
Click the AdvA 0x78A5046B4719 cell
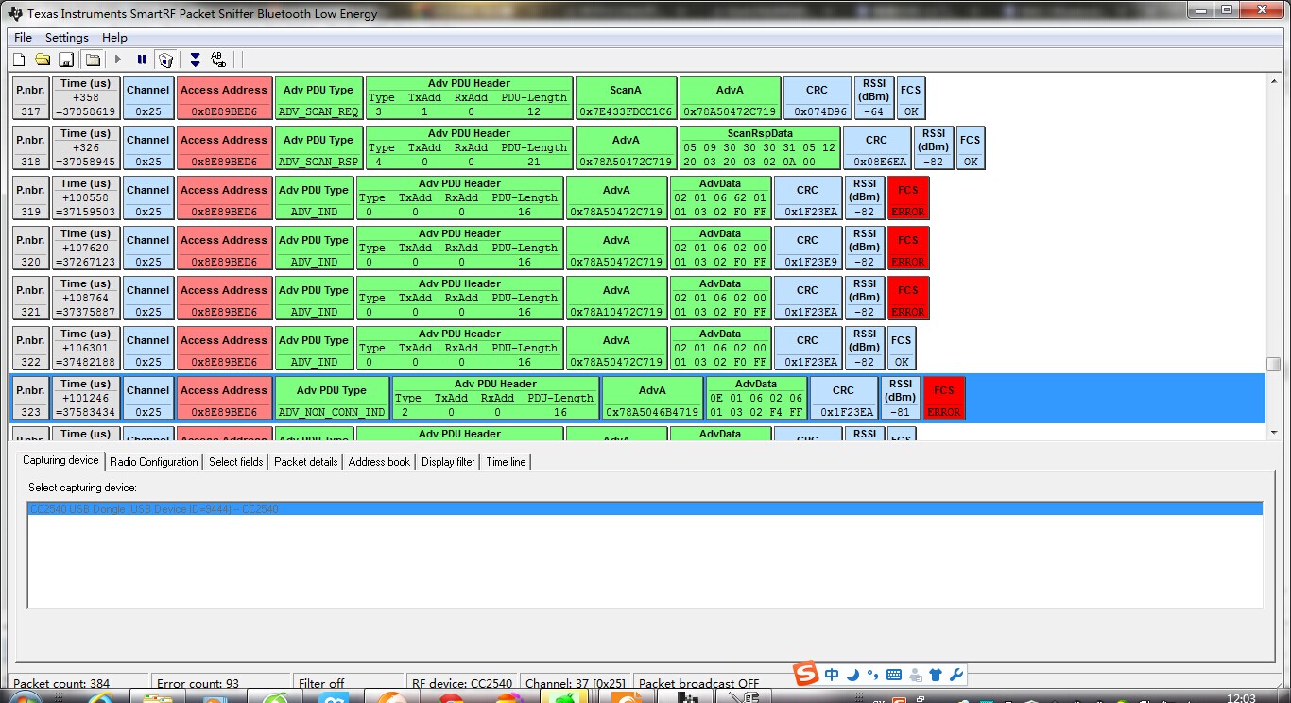point(652,398)
